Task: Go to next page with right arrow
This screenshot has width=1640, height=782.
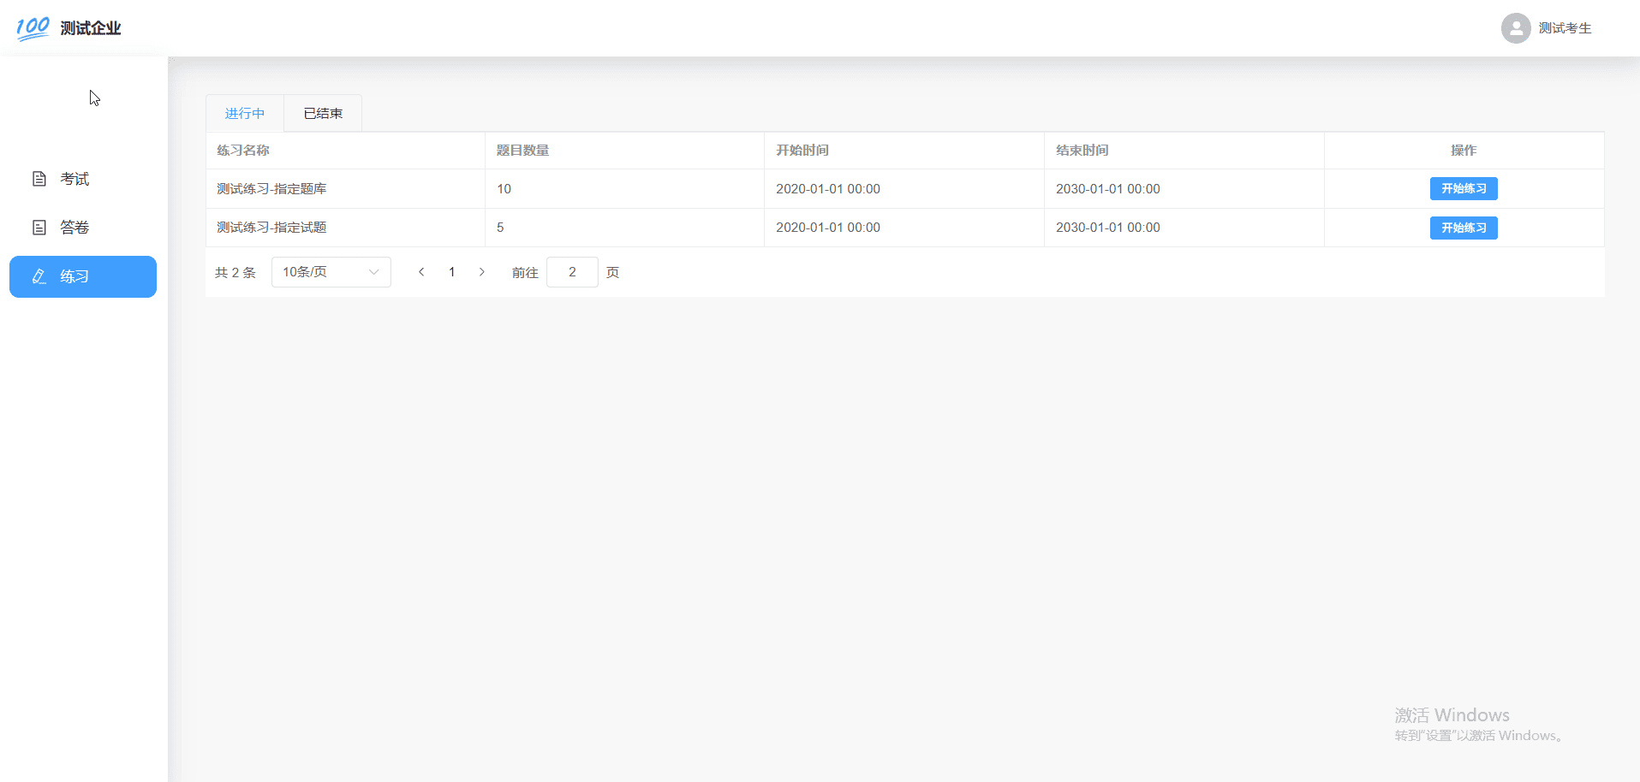Action: (482, 272)
